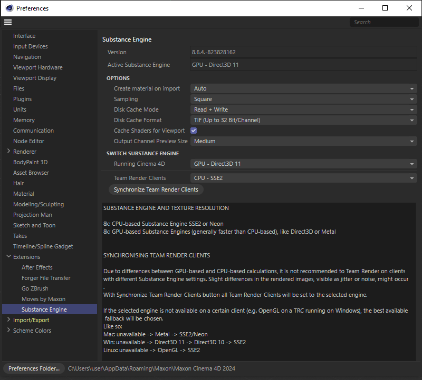Select Files in the sidebar
The height and width of the screenshot is (380, 422).
[x=18, y=88]
